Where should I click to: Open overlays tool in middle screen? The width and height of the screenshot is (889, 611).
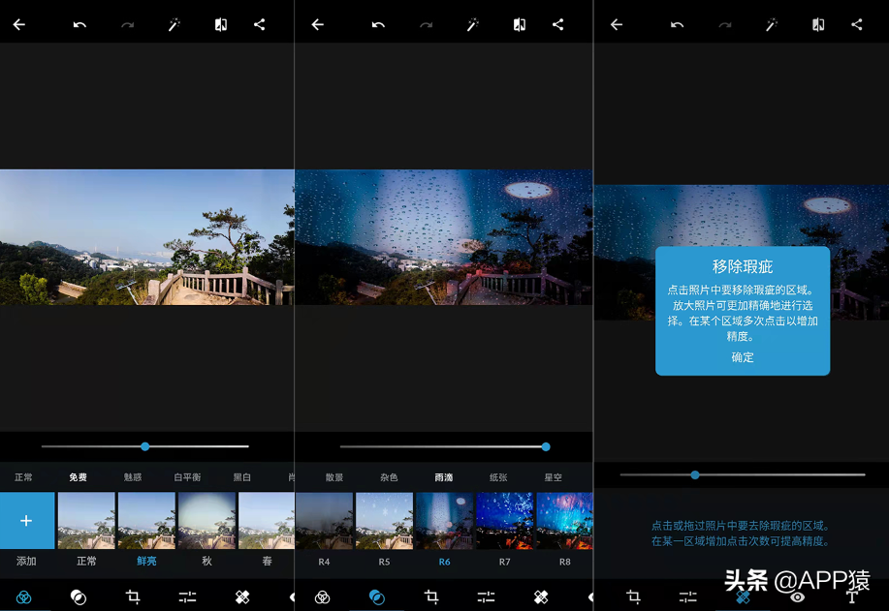(377, 596)
